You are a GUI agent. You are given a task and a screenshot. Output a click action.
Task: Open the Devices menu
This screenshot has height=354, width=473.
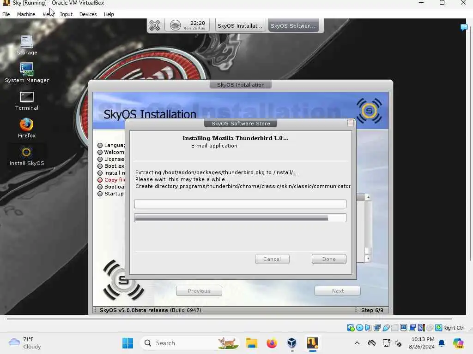[88, 14]
